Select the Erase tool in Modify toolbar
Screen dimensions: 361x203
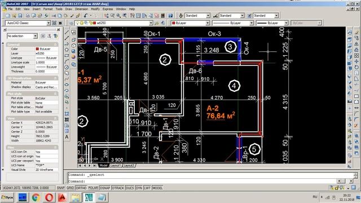point(356,33)
